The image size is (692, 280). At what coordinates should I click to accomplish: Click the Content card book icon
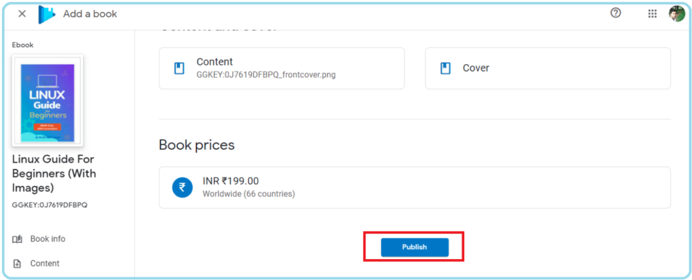tap(178, 68)
